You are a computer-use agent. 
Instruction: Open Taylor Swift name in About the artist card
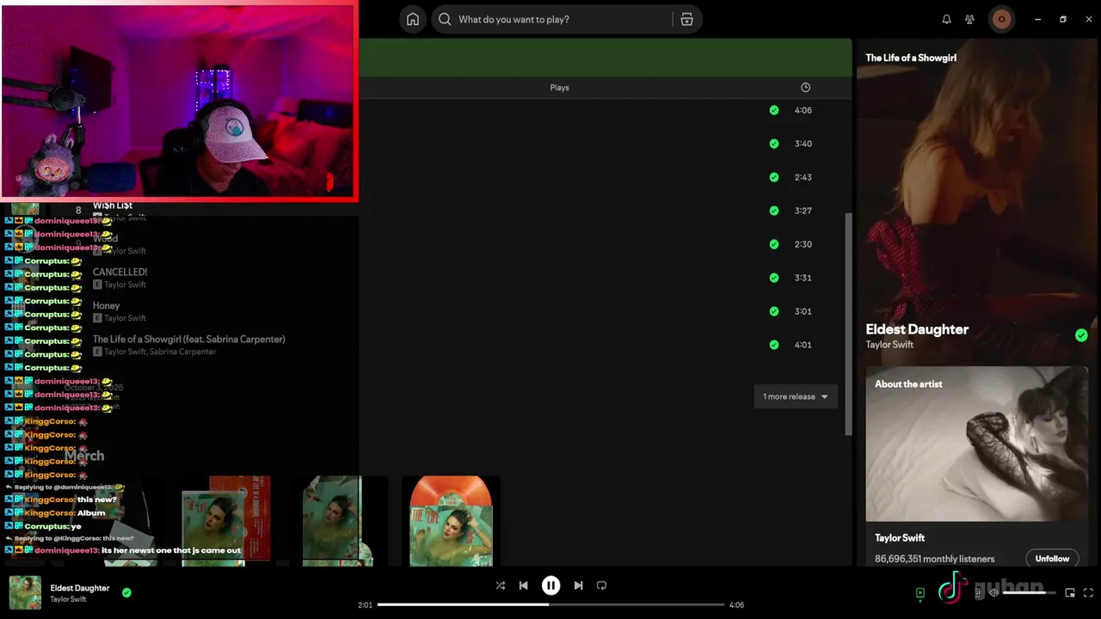point(900,538)
